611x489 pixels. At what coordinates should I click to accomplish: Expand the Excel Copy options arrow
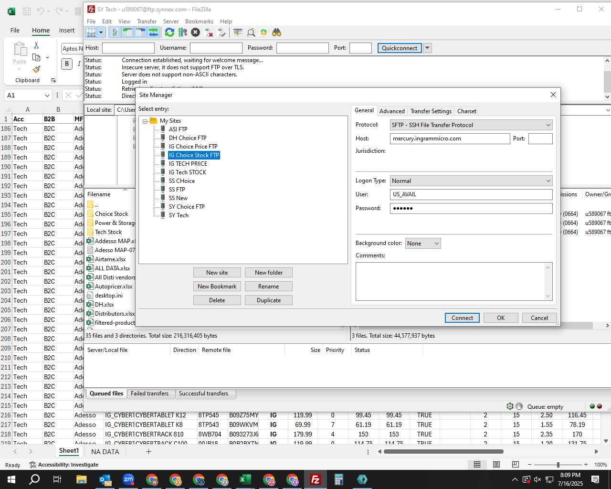click(x=47, y=57)
